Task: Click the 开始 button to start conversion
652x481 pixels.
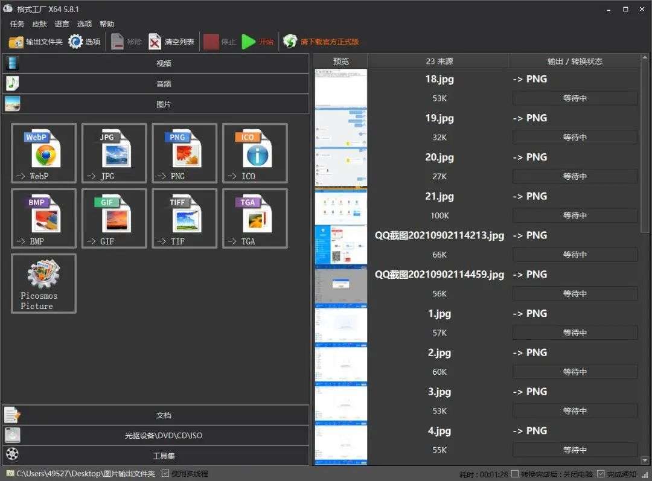Action: coord(258,42)
